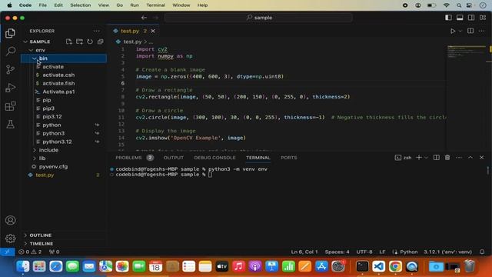Open the Extensions view
492x277 pixels.
[10, 106]
